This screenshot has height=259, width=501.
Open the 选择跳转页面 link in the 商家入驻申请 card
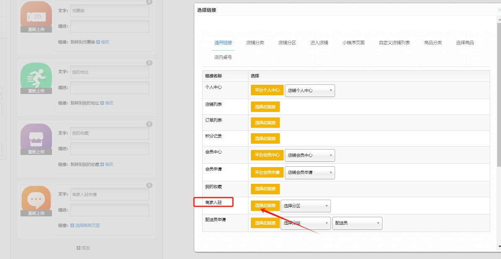(x=85, y=226)
